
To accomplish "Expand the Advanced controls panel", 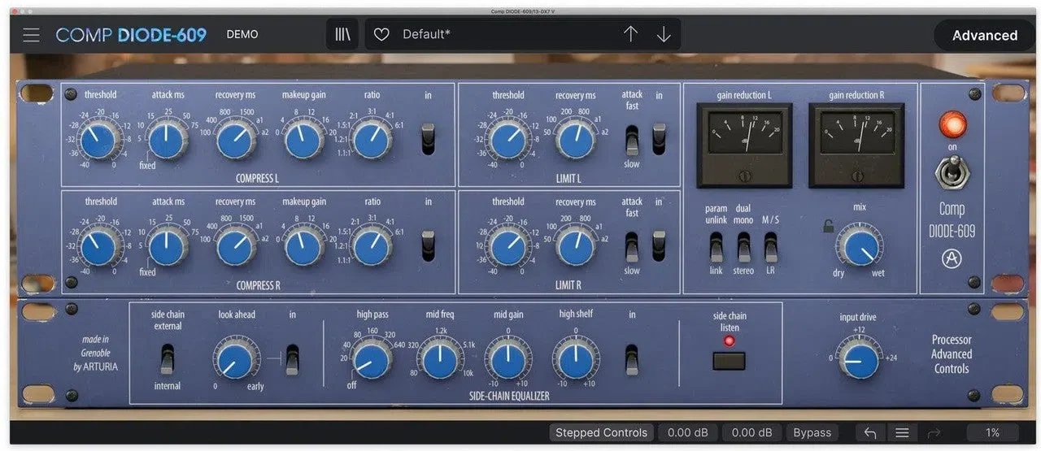I will click(x=984, y=35).
